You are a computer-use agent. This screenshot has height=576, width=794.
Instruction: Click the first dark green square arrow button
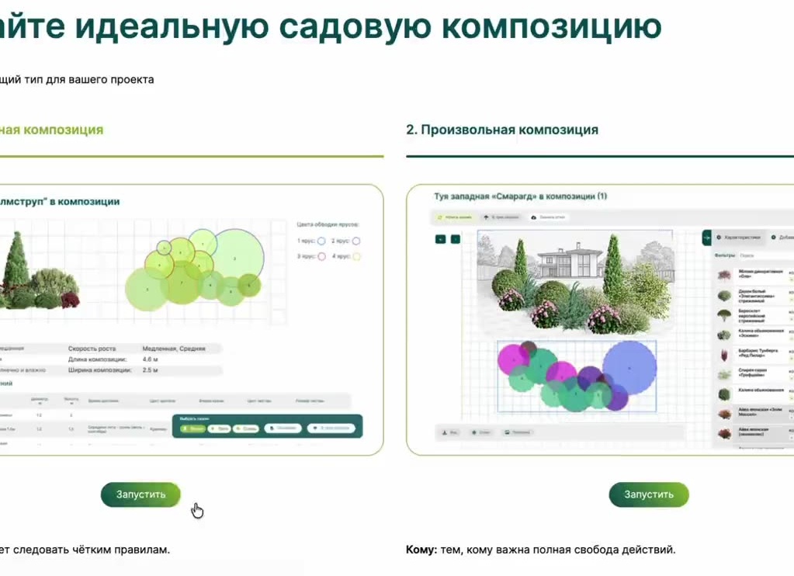tap(441, 238)
